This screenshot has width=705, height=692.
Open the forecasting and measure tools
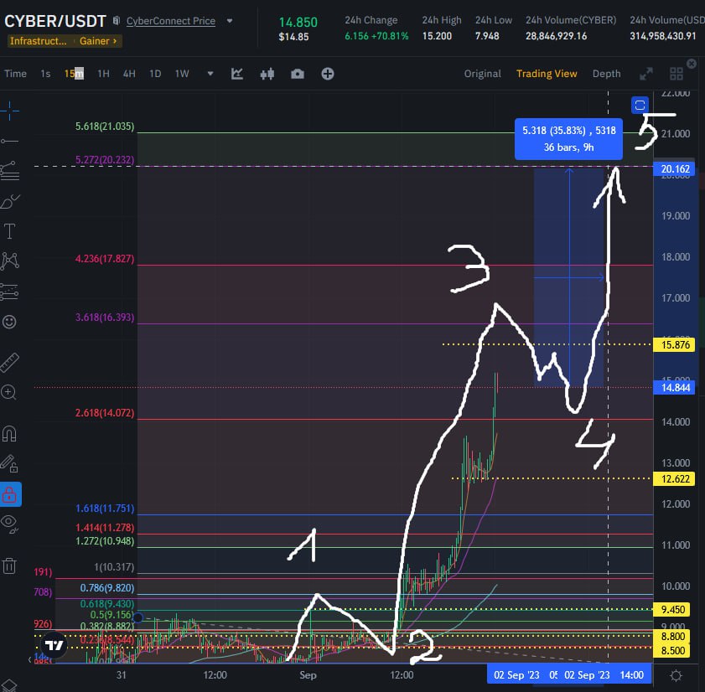[9, 292]
